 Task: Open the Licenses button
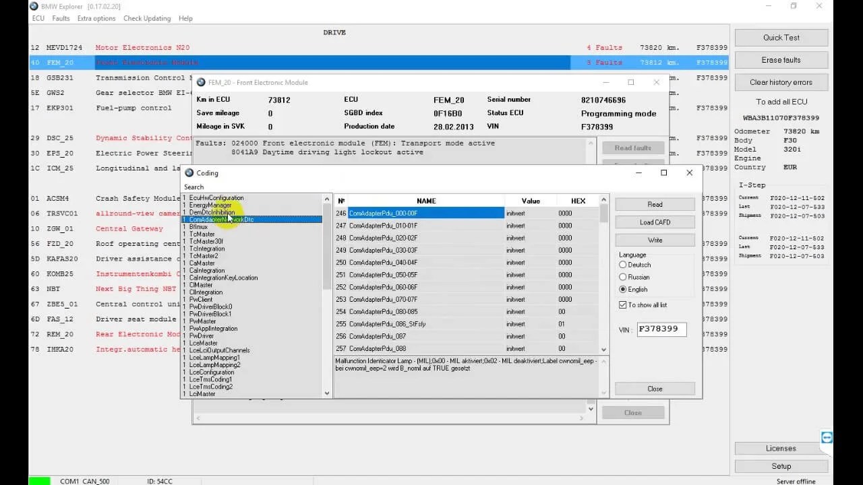click(x=781, y=448)
